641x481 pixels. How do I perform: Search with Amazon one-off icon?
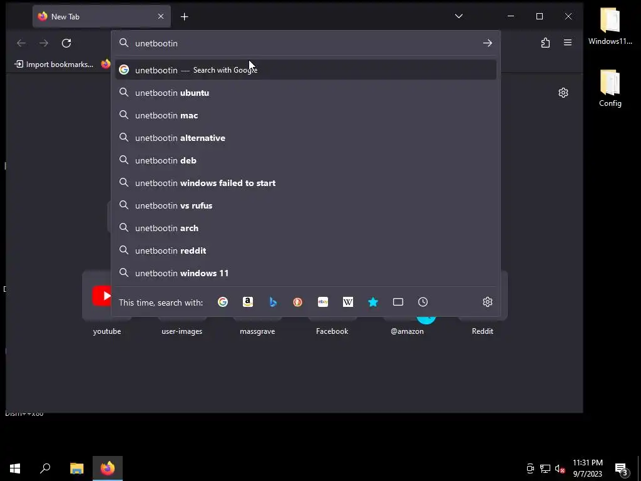[248, 302]
